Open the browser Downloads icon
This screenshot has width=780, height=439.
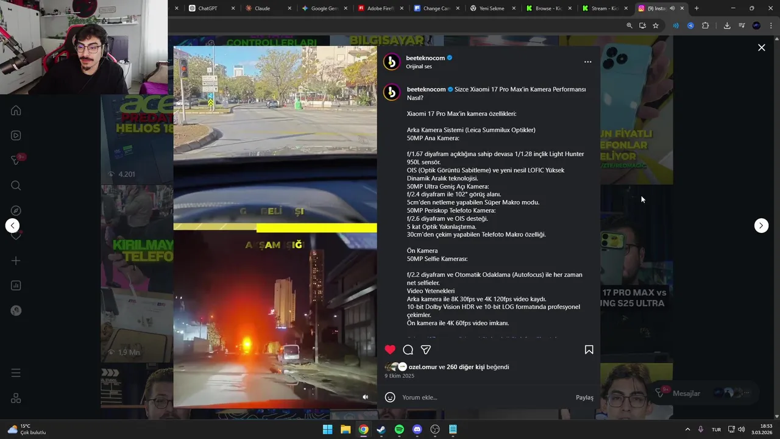(727, 26)
